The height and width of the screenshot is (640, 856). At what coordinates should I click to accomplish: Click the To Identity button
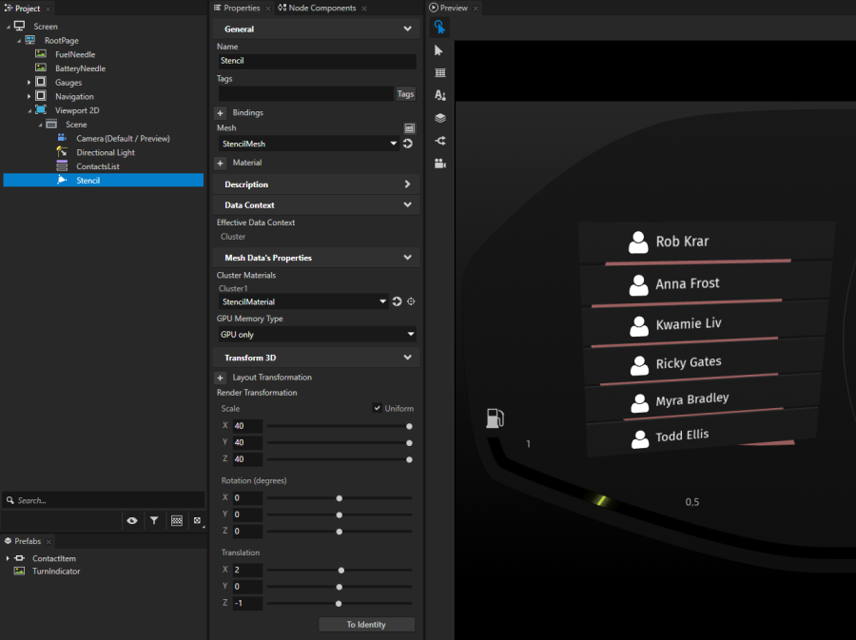(x=366, y=625)
